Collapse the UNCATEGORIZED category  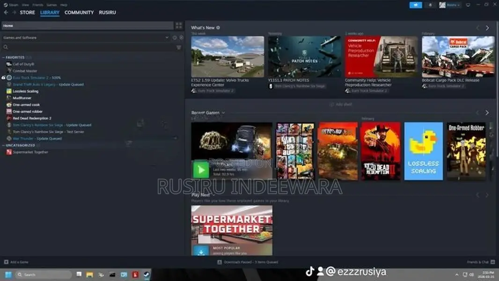(3, 145)
